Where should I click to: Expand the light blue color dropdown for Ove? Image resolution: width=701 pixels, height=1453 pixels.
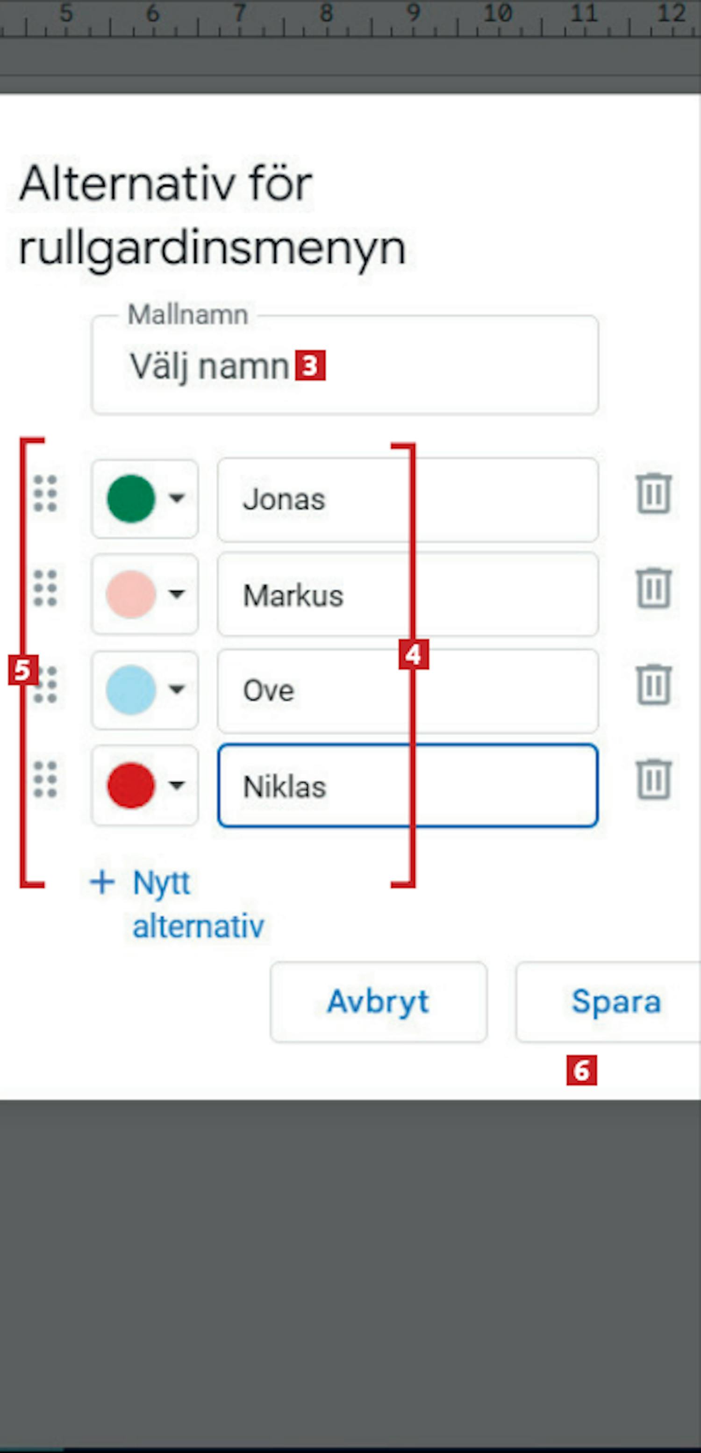[x=145, y=690]
